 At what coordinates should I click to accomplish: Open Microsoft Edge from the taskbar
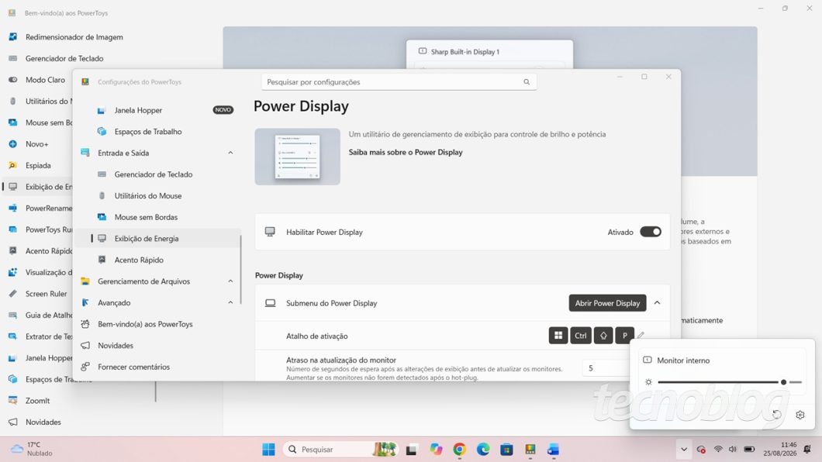tap(483, 450)
